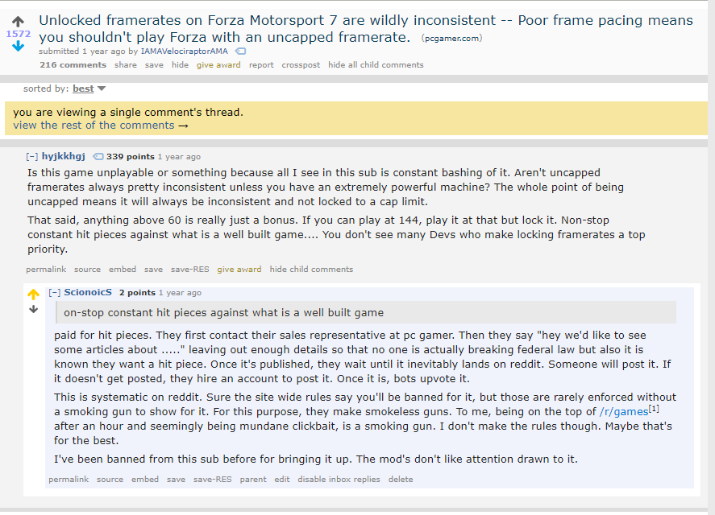This screenshot has height=515, width=715.
Task: Upvote ScionoicS's comment
Action: (33, 295)
